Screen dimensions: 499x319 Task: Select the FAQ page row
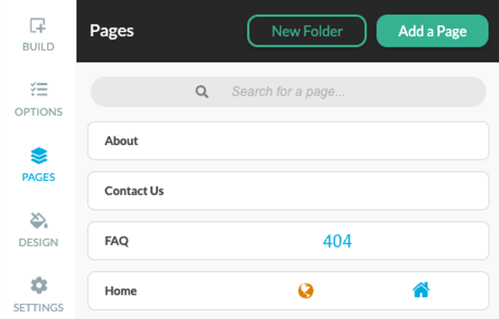pos(288,241)
